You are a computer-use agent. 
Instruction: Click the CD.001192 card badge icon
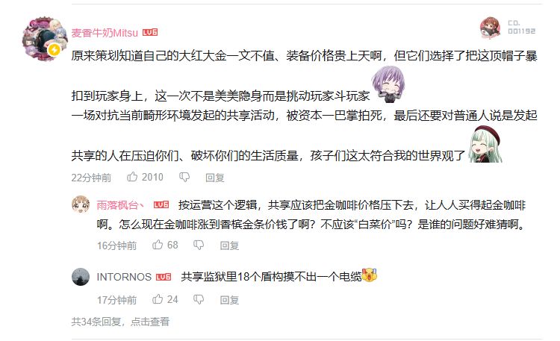(491, 28)
